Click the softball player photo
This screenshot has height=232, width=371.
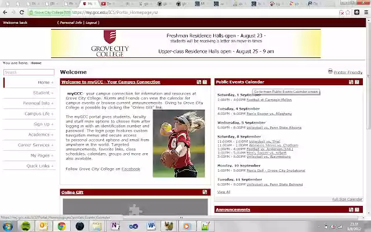pyautogui.click(x=179, y=143)
